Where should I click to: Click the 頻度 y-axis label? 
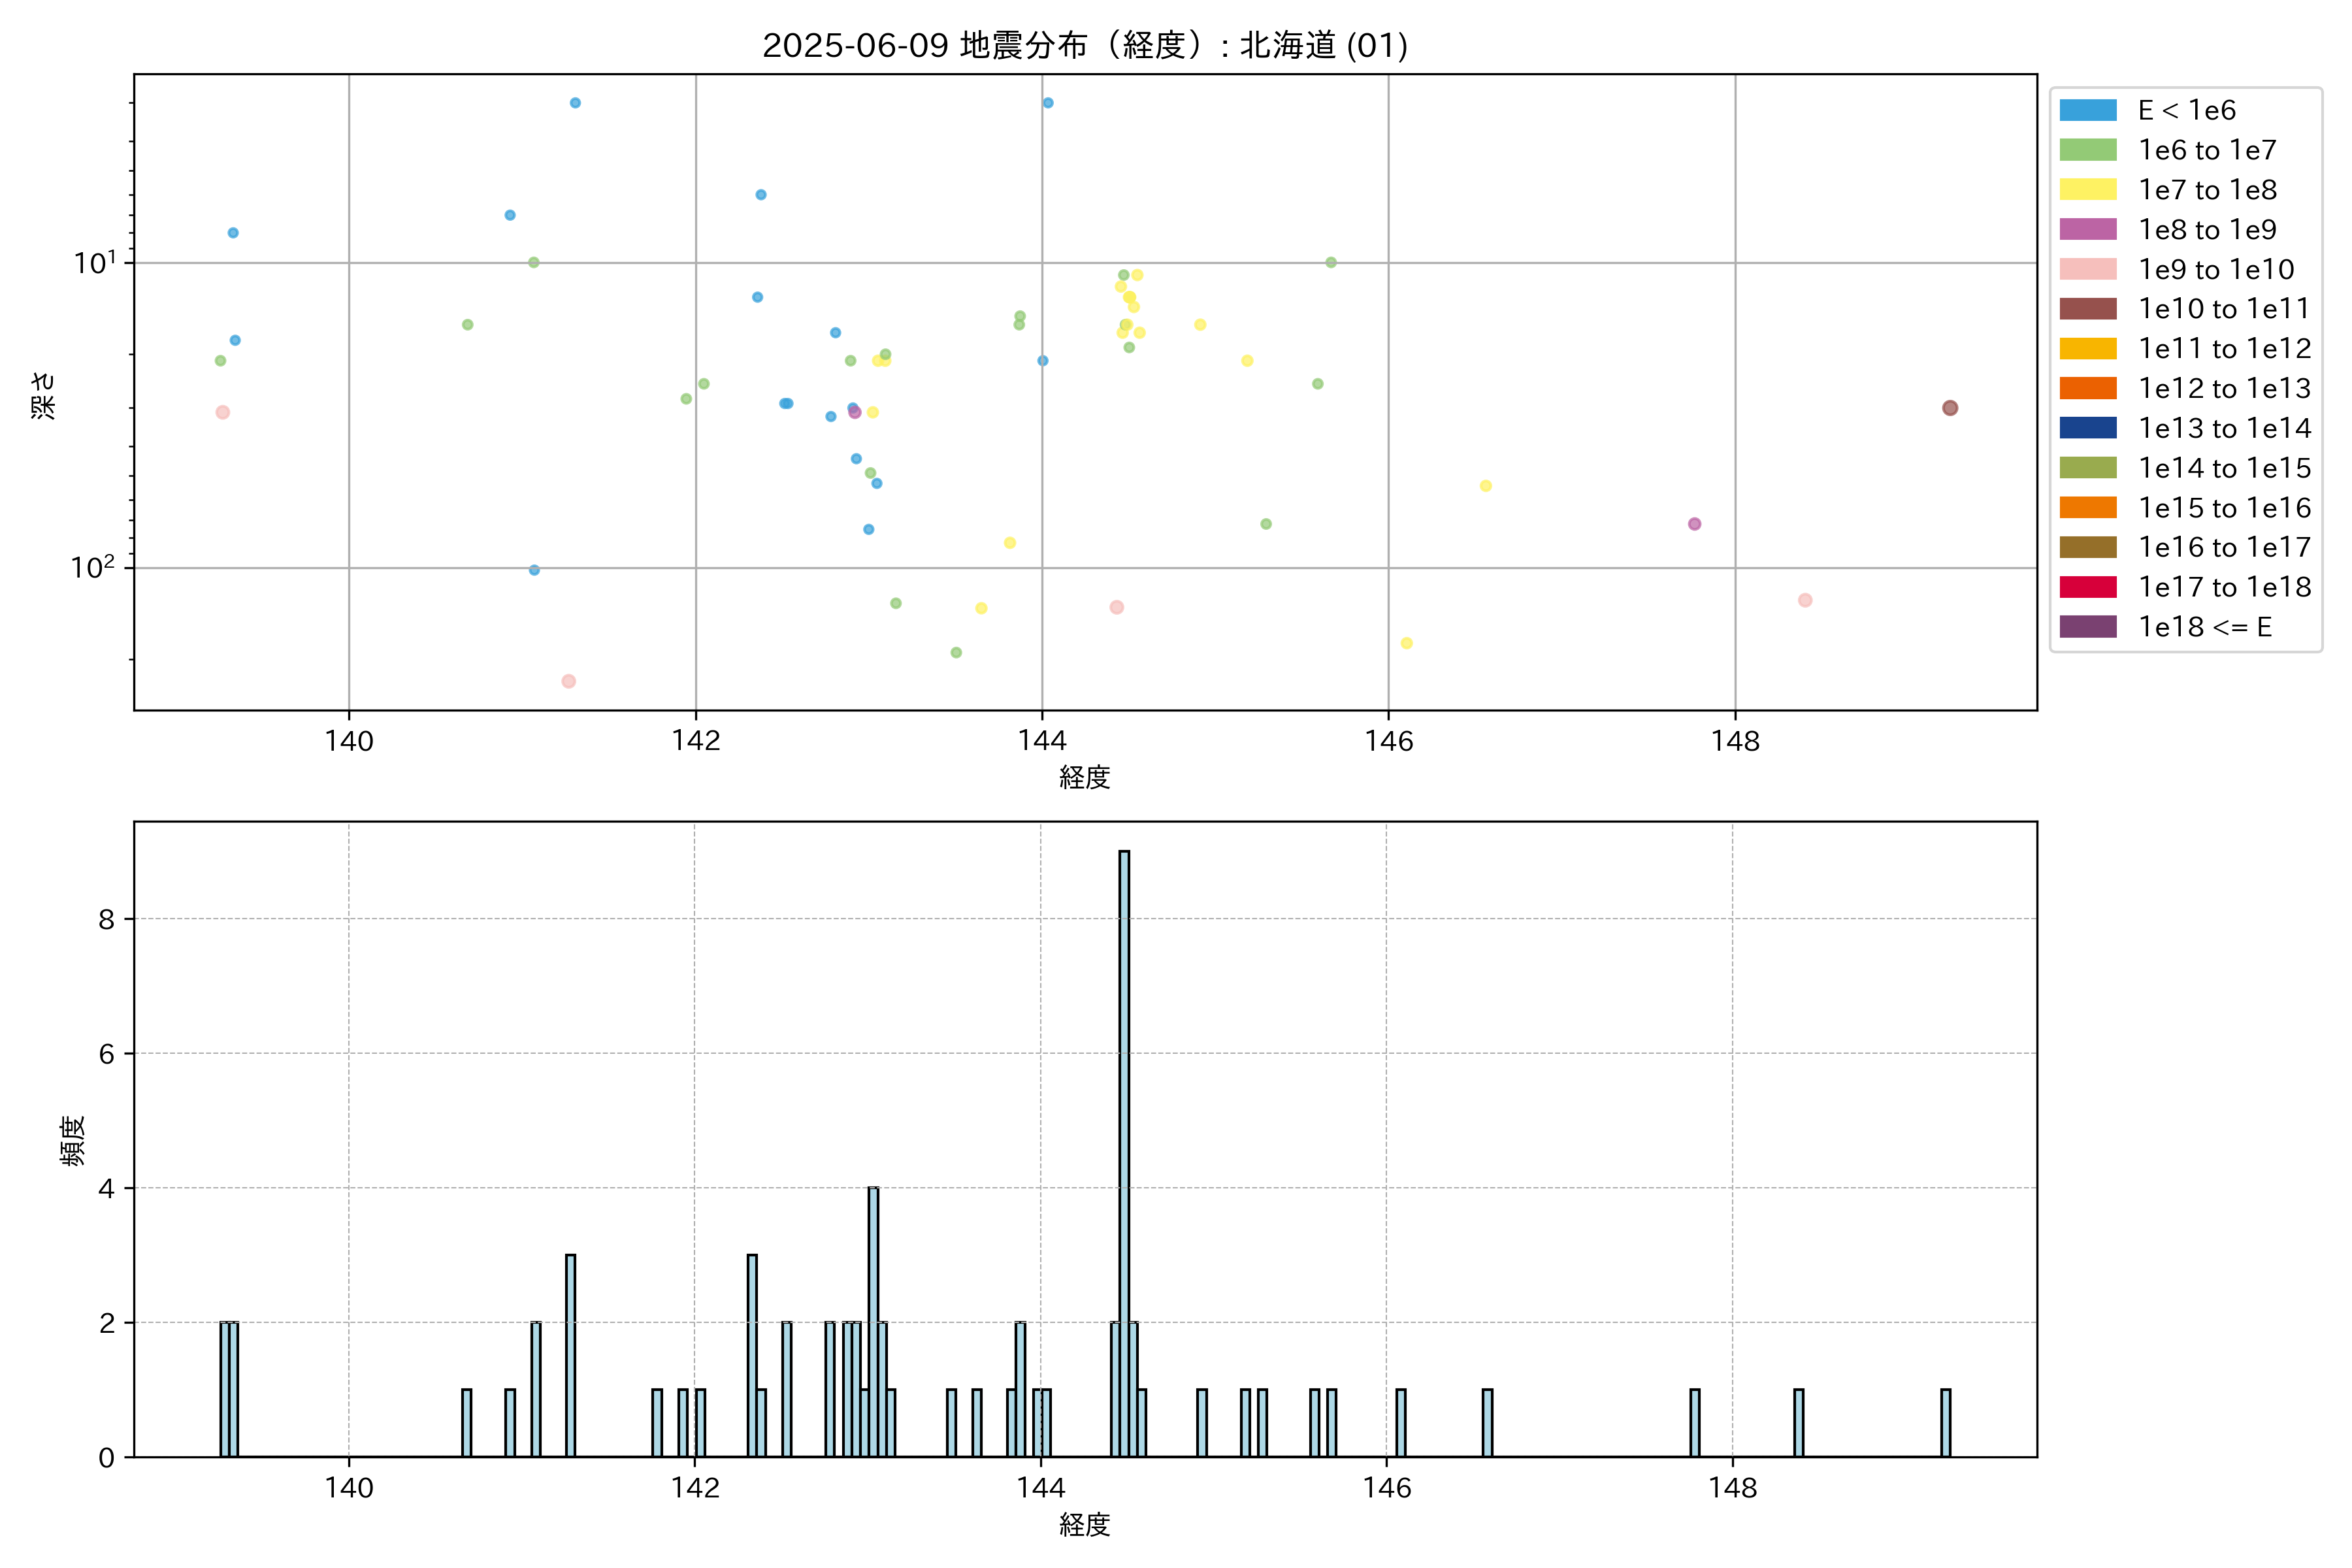[73, 1140]
